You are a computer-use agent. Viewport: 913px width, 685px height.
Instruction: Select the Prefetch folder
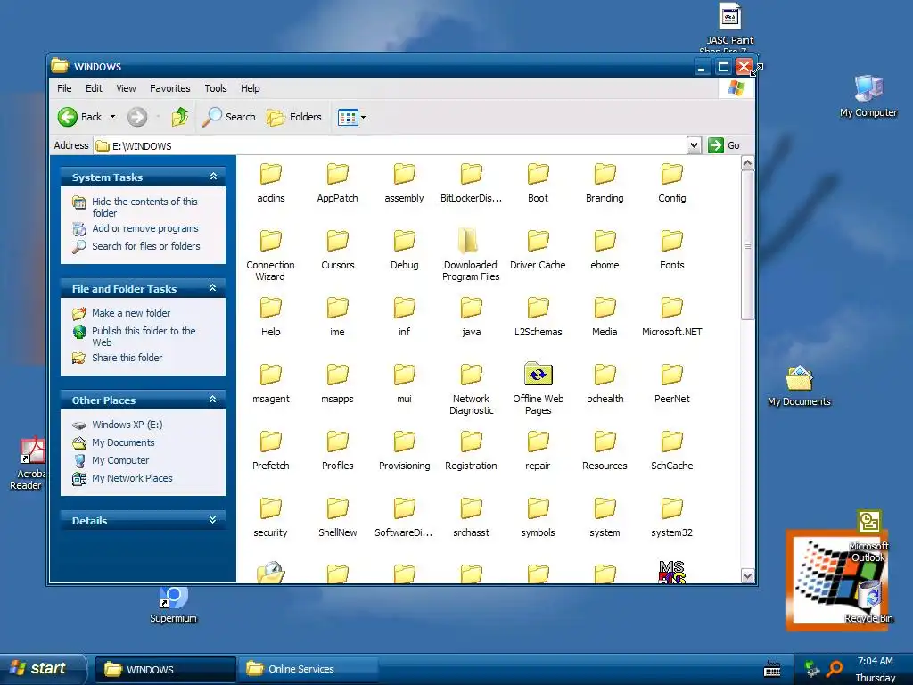pyautogui.click(x=271, y=450)
